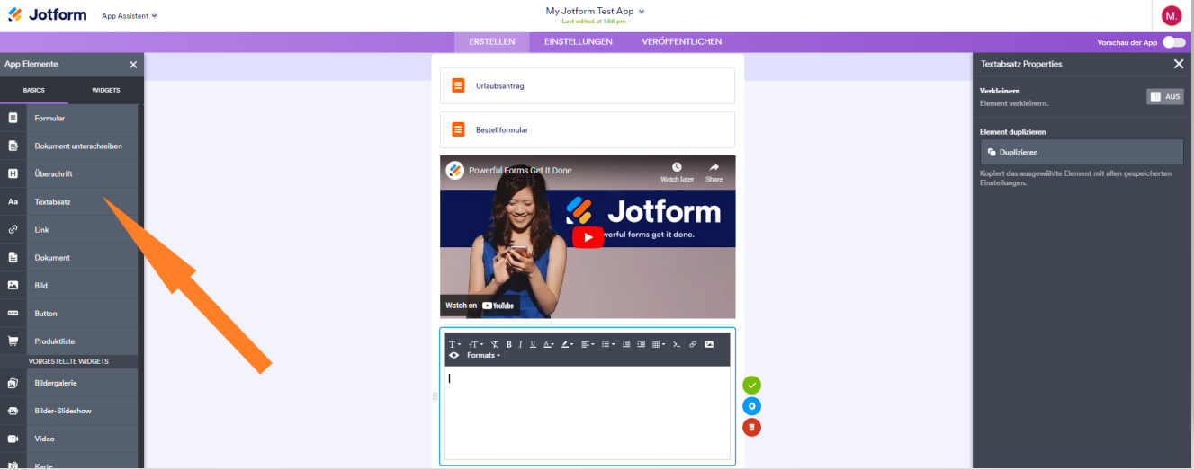Open Watch on YouTube link
1194x470 pixels.
[x=480, y=306]
